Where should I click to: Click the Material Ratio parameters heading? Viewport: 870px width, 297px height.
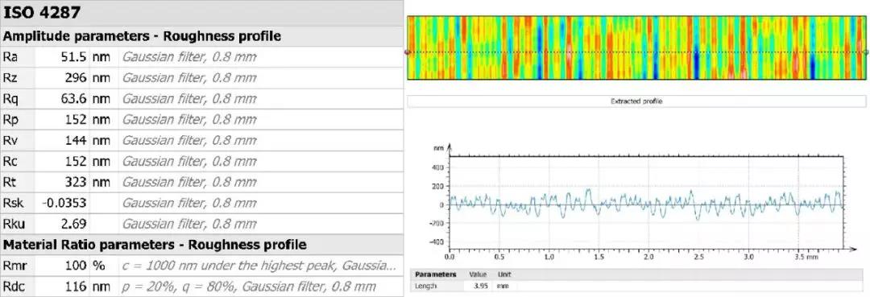(155, 245)
